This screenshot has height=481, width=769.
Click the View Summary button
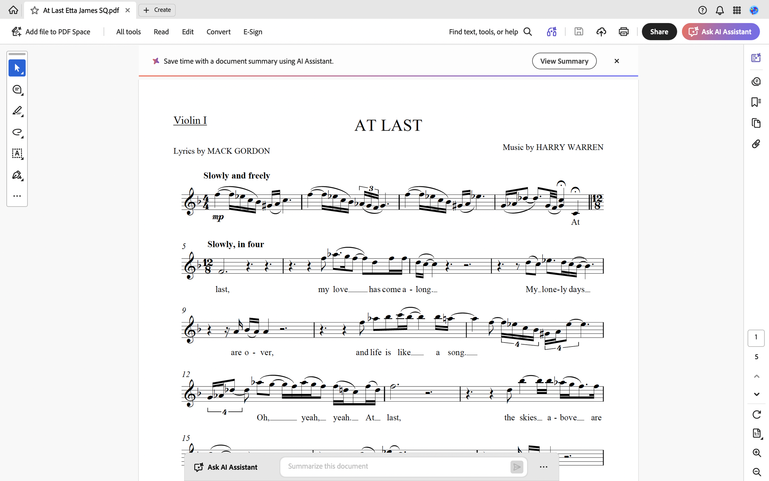(x=564, y=61)
